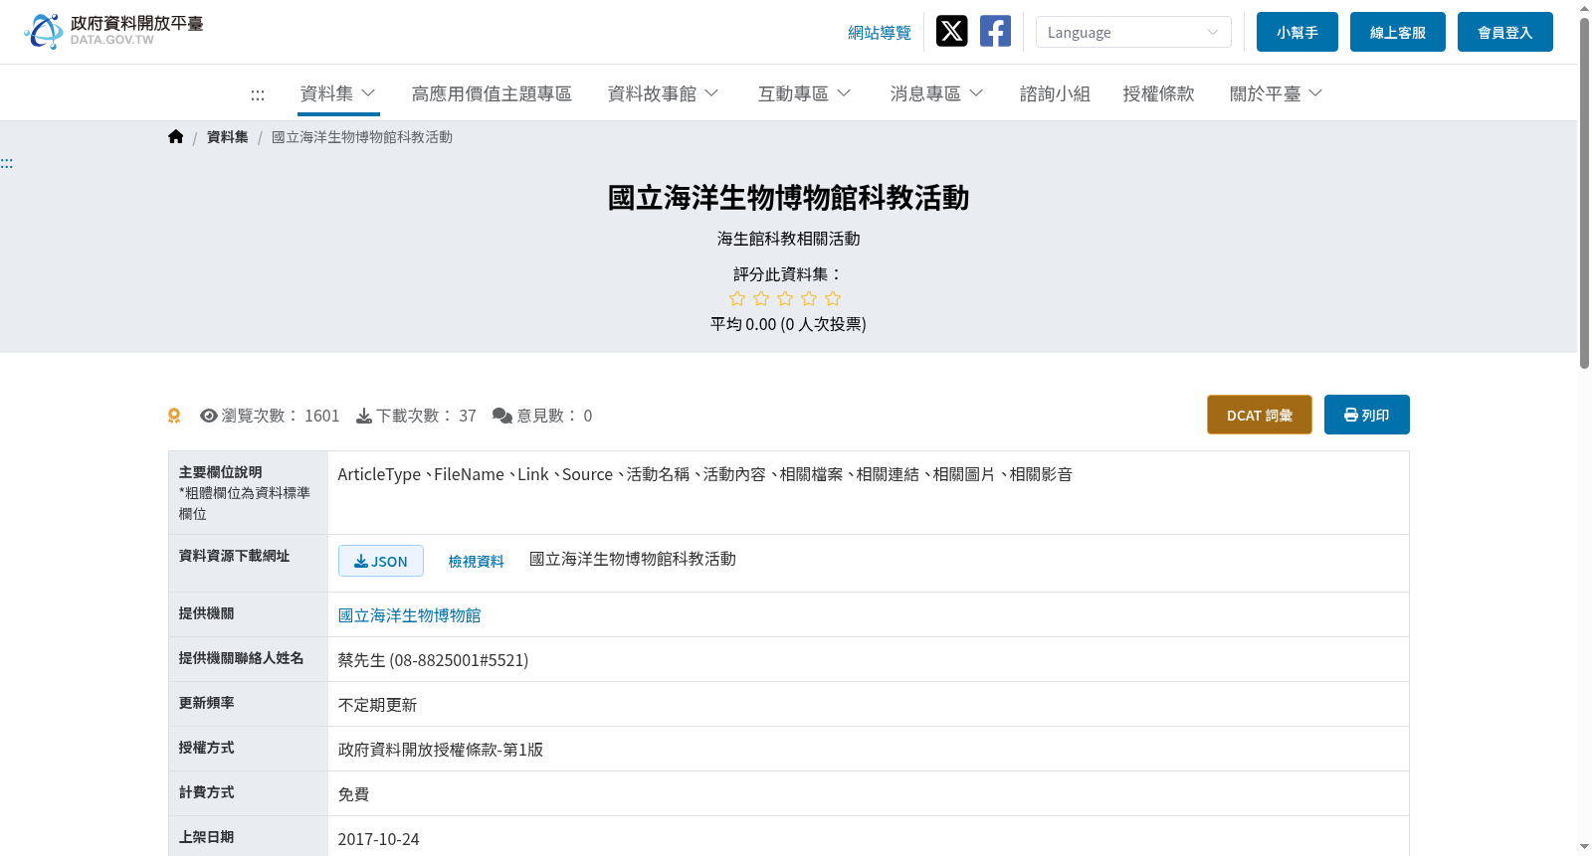The height and width of the screenshot is (856, 1592).
Task: Click the comments icon beside 意見數
Action: (502, 416)
